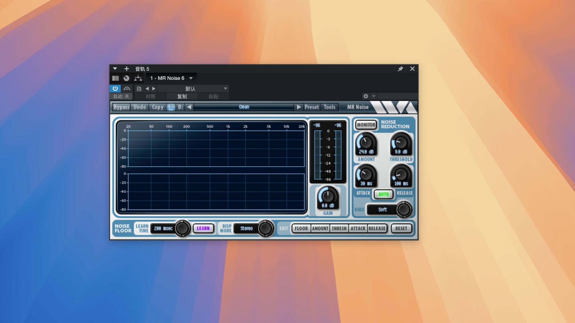This screenshot has height=323, width=575.
Task: Click the MR Noise logo text
Action: point(358,107)
